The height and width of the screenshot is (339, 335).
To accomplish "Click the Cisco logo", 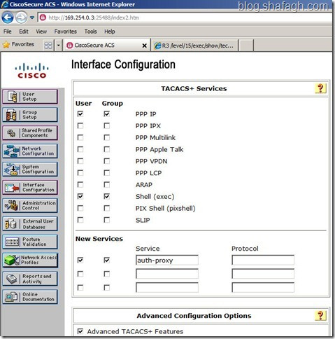I will click(x=32, y=71).
